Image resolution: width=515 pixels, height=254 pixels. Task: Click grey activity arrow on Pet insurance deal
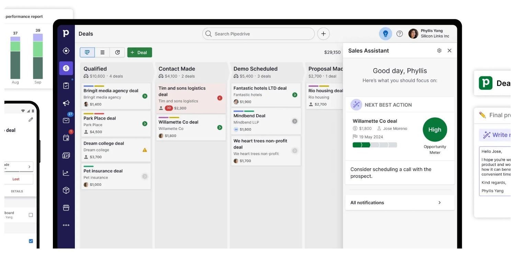[145, 176]
